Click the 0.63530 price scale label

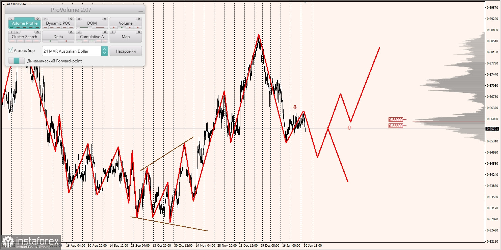[492, 197]
